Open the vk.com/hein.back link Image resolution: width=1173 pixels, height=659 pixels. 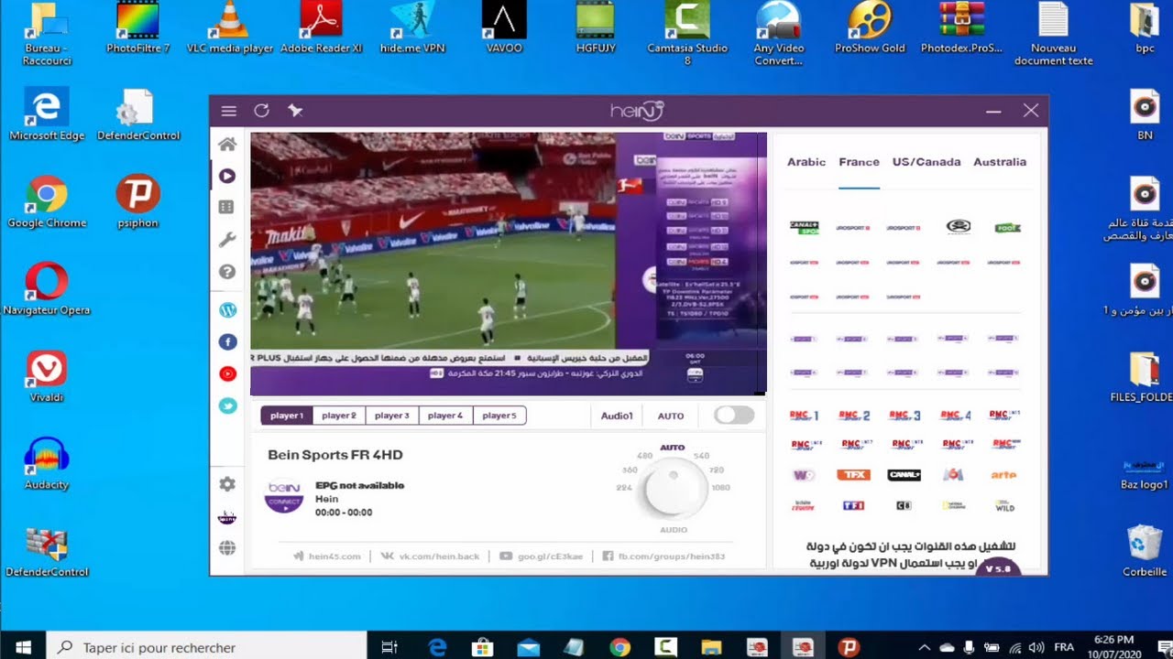[430, 556]
